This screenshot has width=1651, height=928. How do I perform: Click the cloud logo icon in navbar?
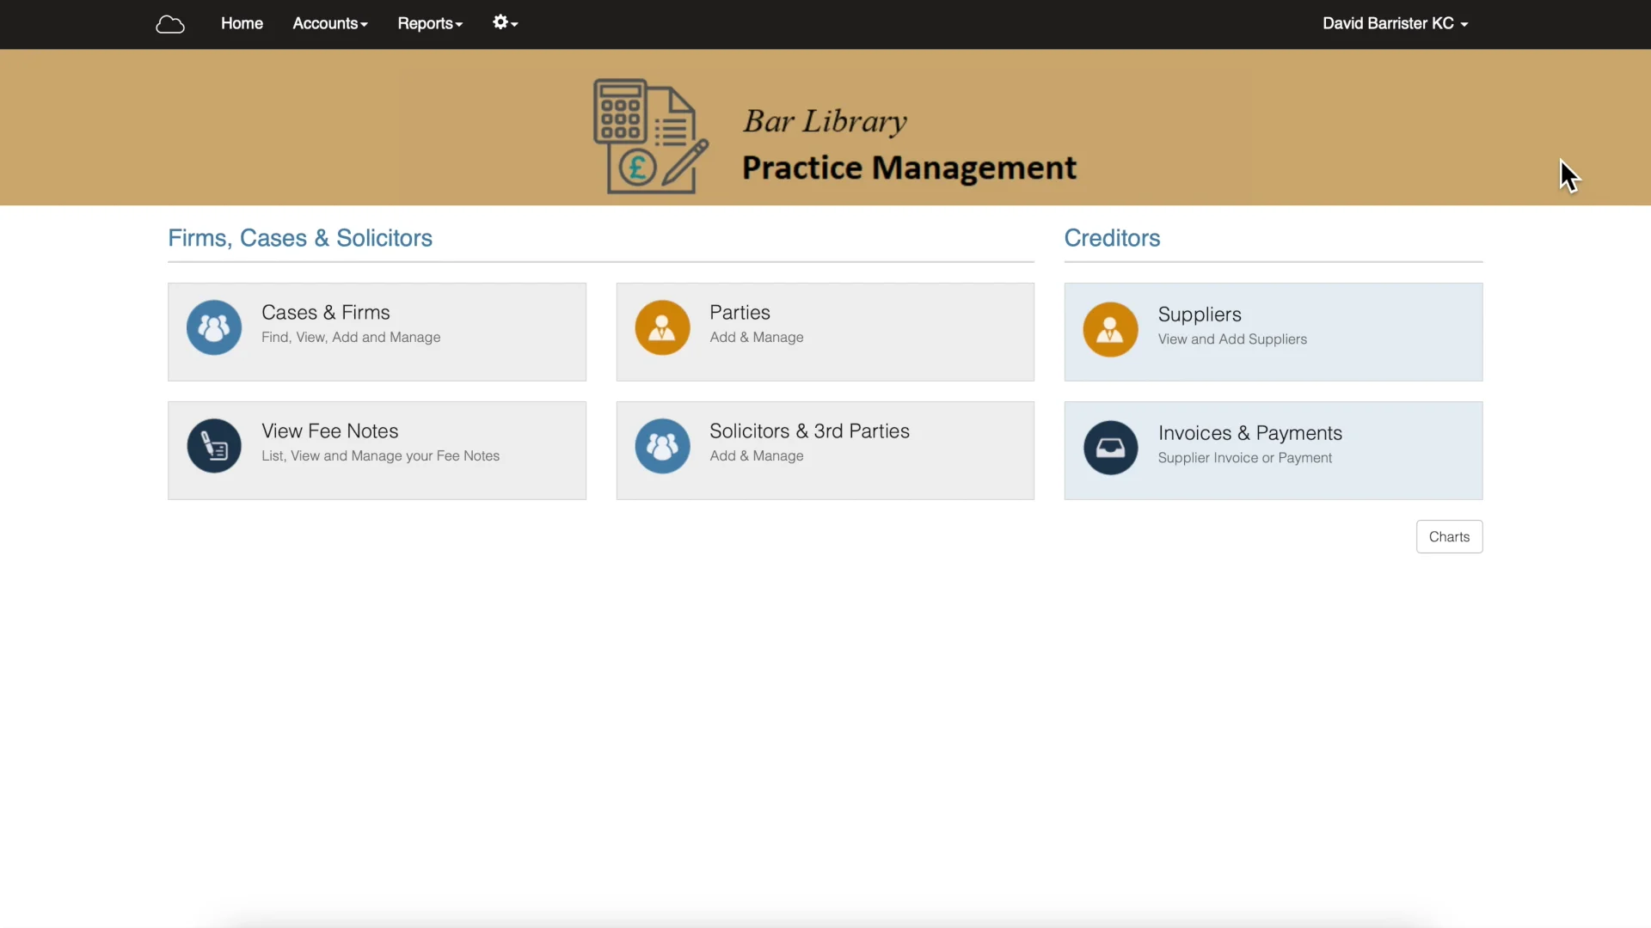[170, 24]
